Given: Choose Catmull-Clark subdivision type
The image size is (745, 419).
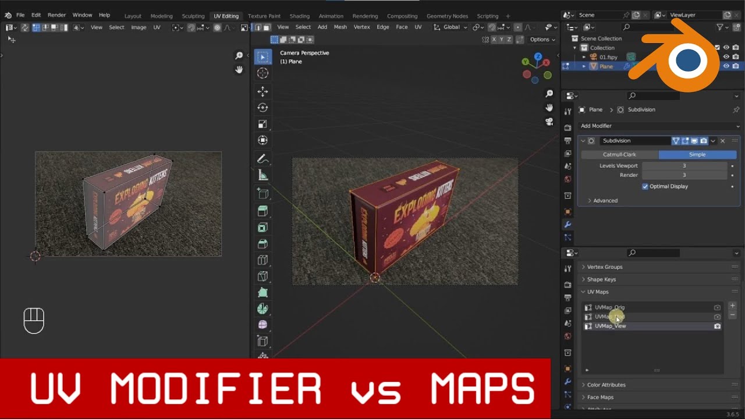Looking at the screenshot, I should click(x=619, y=154).
